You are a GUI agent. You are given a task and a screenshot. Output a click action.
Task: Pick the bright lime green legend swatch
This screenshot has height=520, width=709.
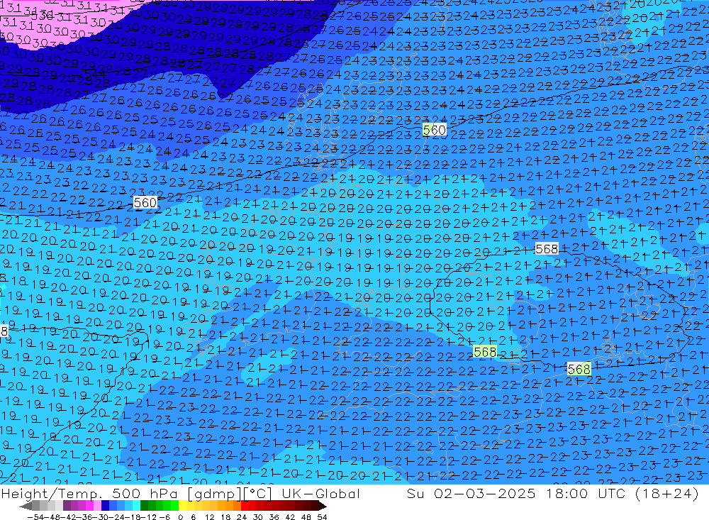pyautogui.click(x=174, y=507)
